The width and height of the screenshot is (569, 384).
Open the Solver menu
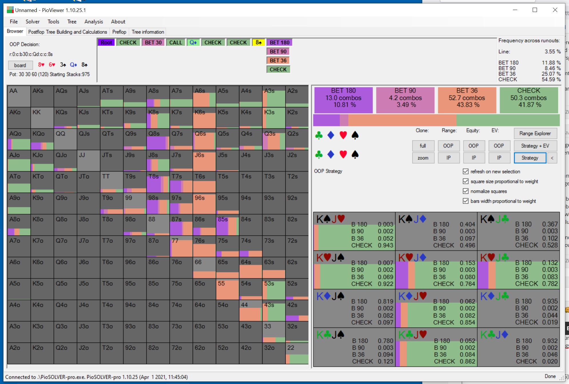coord(33,22)
